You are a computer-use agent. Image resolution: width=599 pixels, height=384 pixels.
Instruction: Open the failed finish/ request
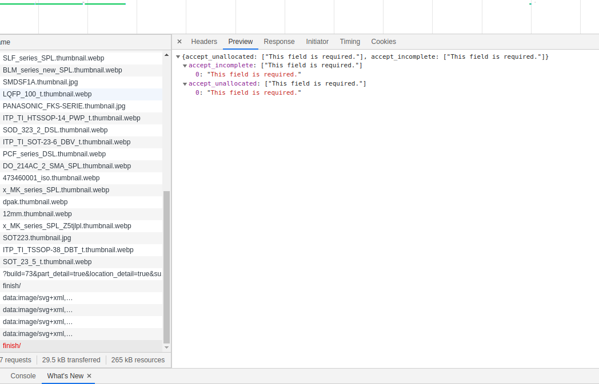click(11, 345)
